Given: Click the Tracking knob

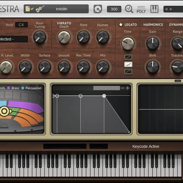Looking at the screenshot, I should click(178, 67).
